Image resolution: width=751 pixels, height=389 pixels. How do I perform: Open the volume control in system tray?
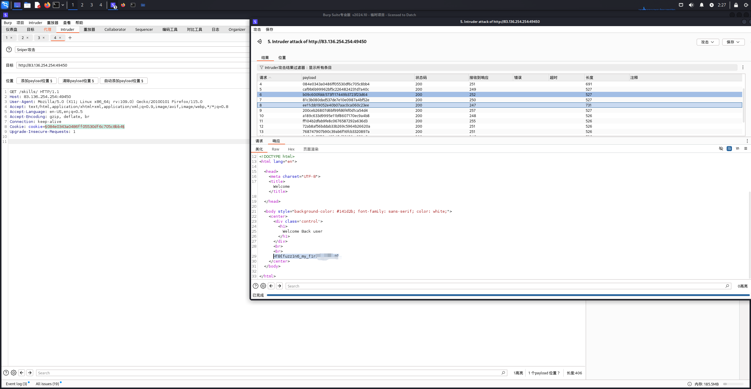pos(691,5)
